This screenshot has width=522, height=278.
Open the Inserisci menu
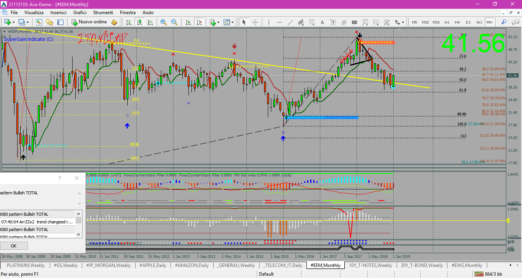[58, 13]
